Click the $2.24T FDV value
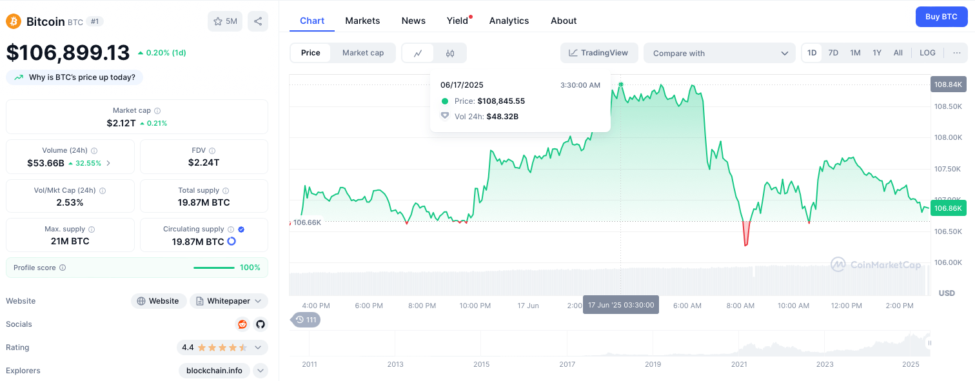 (x=204, y=162)
